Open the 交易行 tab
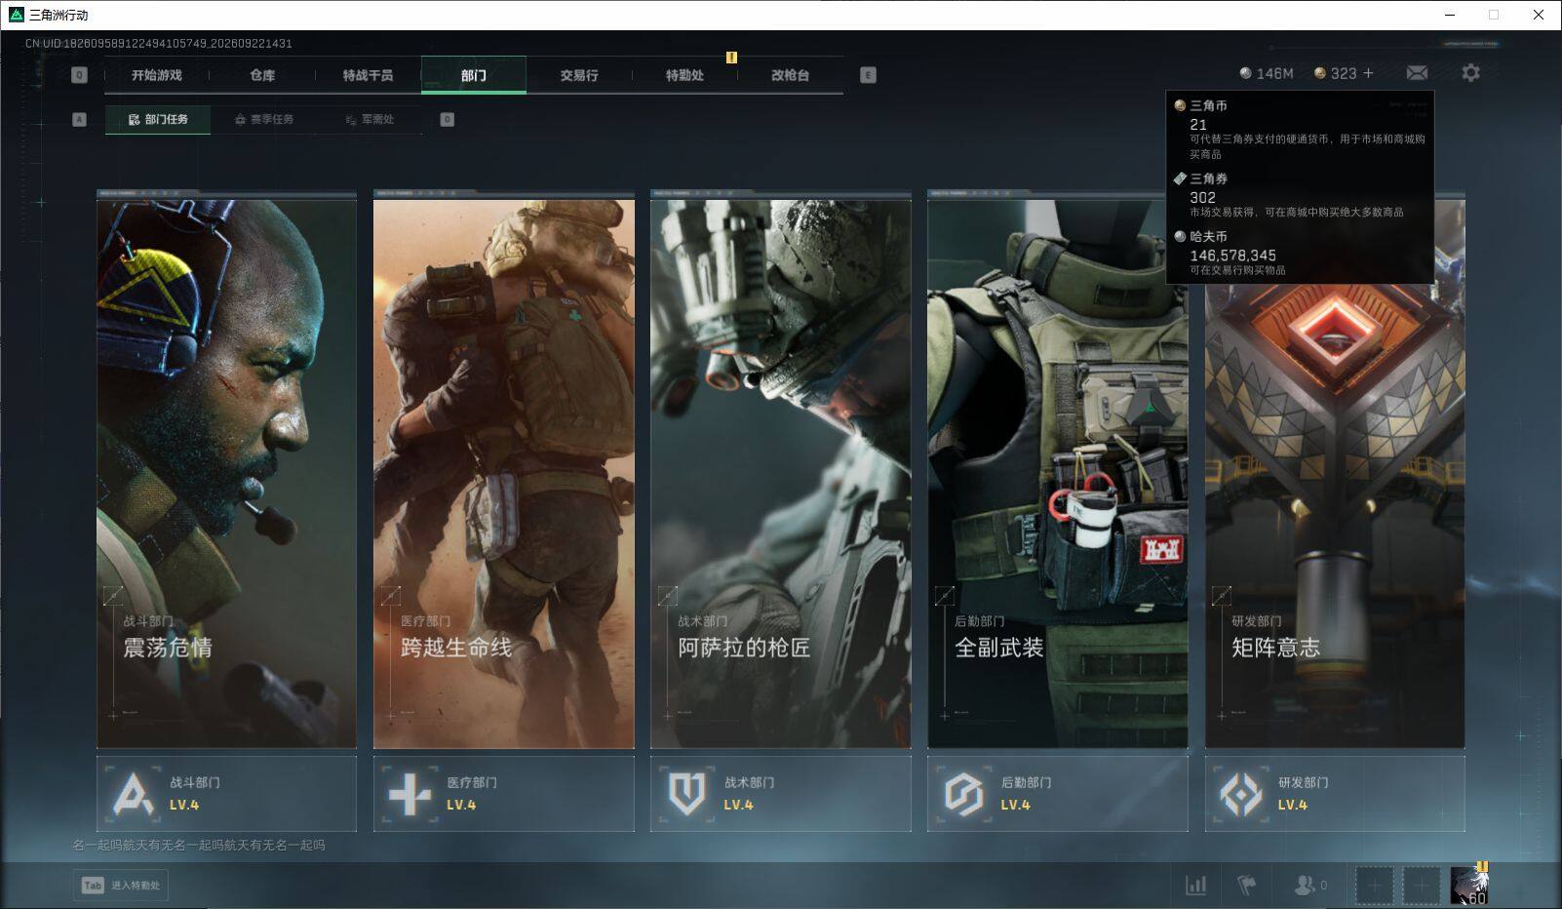Image resolution: width=1562 pixels, height=909 pixels. (x=579, y=75)
